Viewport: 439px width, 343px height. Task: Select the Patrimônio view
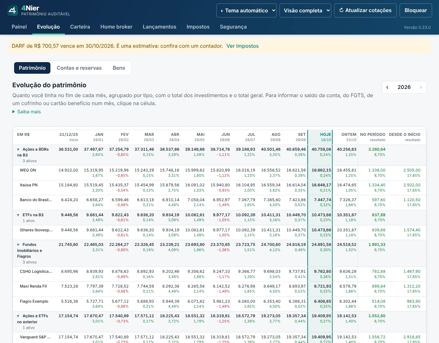tap(32, 68)
